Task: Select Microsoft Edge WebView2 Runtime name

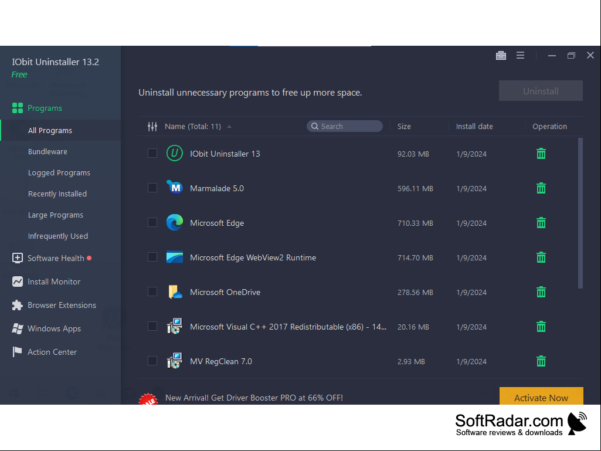Action: point(253,257)
